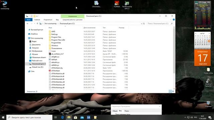Open the ProgramData folder
214x120 pixels.
pyautogui.click(x=56, y=43)
